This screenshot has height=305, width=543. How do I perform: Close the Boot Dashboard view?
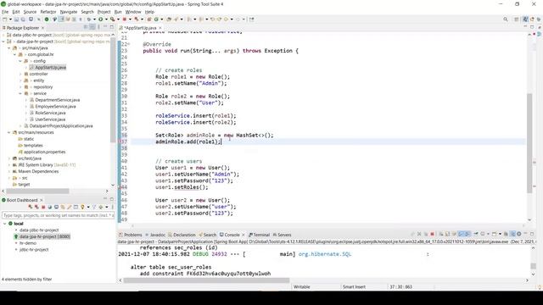click(x=42, y=200)
